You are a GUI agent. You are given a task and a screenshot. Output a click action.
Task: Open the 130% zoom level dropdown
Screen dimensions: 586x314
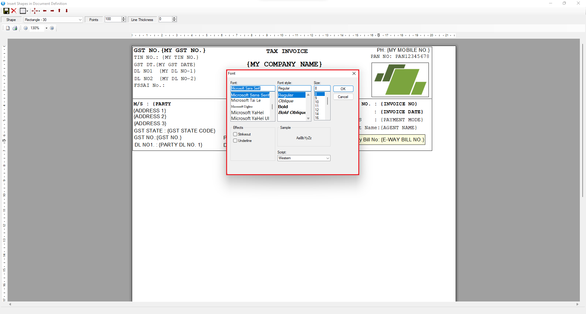click(x=46, y=28)
